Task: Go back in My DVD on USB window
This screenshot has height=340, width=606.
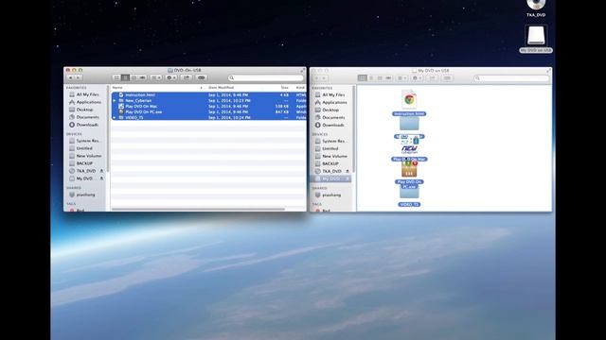Action: 316,78
